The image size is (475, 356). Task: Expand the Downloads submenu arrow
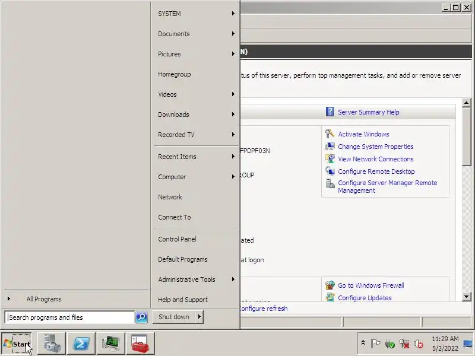pyautogui.click(x=233, y=115)
